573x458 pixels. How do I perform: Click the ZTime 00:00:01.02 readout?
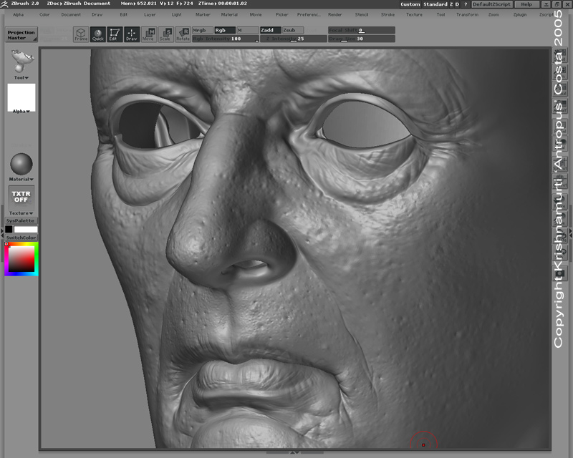tap(223, 4)
